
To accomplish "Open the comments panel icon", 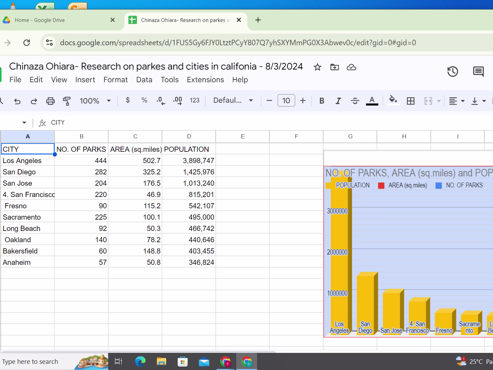I will point(478,72).
